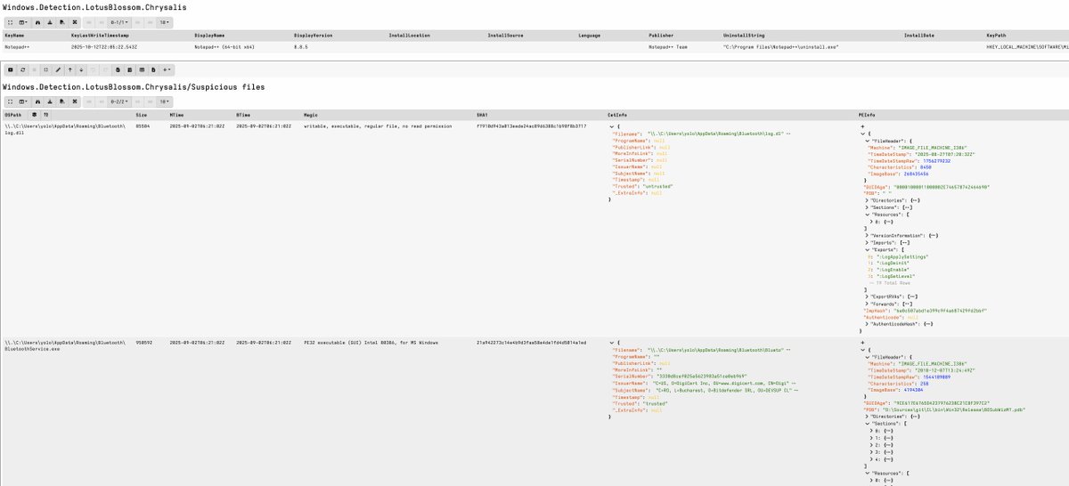Screen dimensions: 1069x486
Task: Click the table icon in cell toolbar
Action: tap(142, 69)
